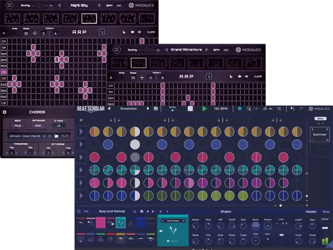333x250 pixels.
Task: Toggle the first pink step in row five
Action: click(94, 183)
